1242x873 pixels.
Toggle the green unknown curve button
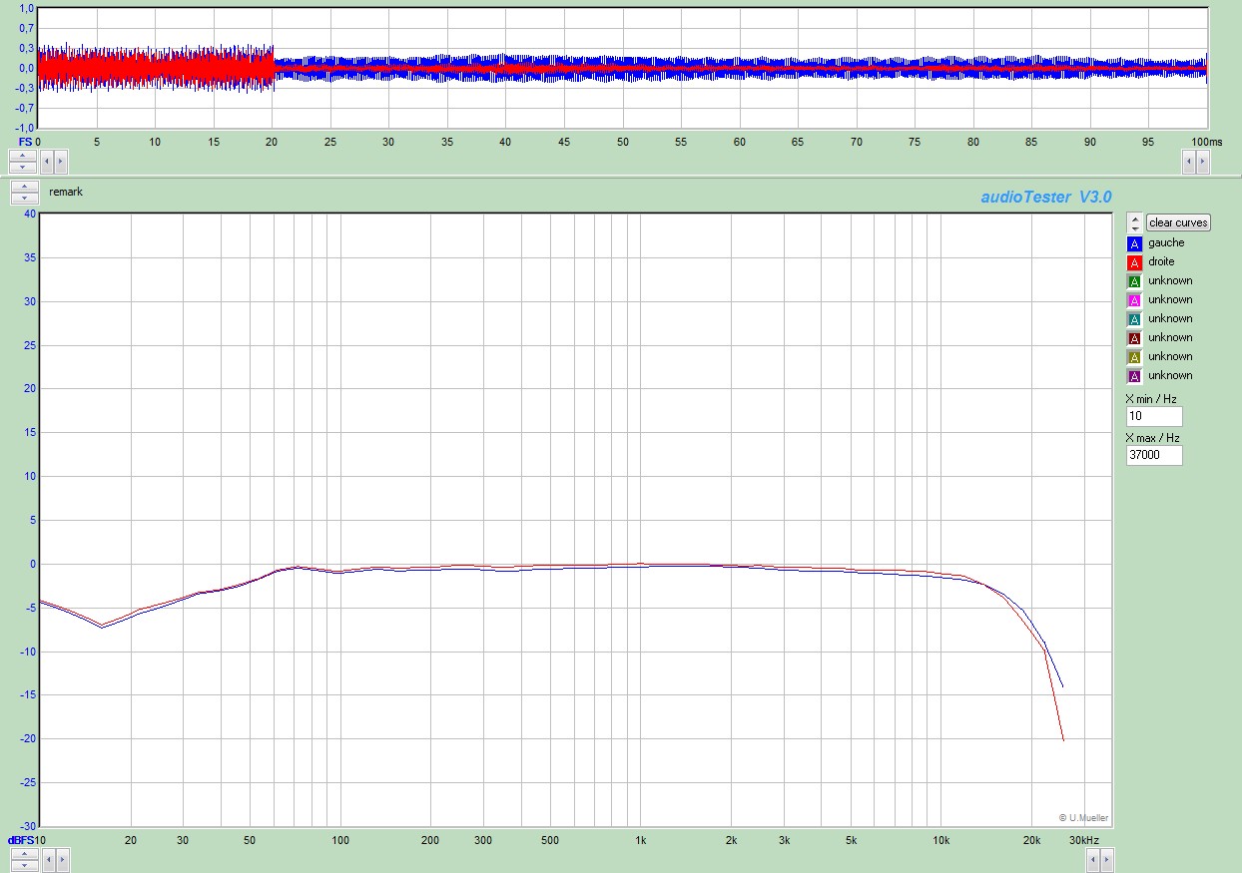pos(1134,281)
